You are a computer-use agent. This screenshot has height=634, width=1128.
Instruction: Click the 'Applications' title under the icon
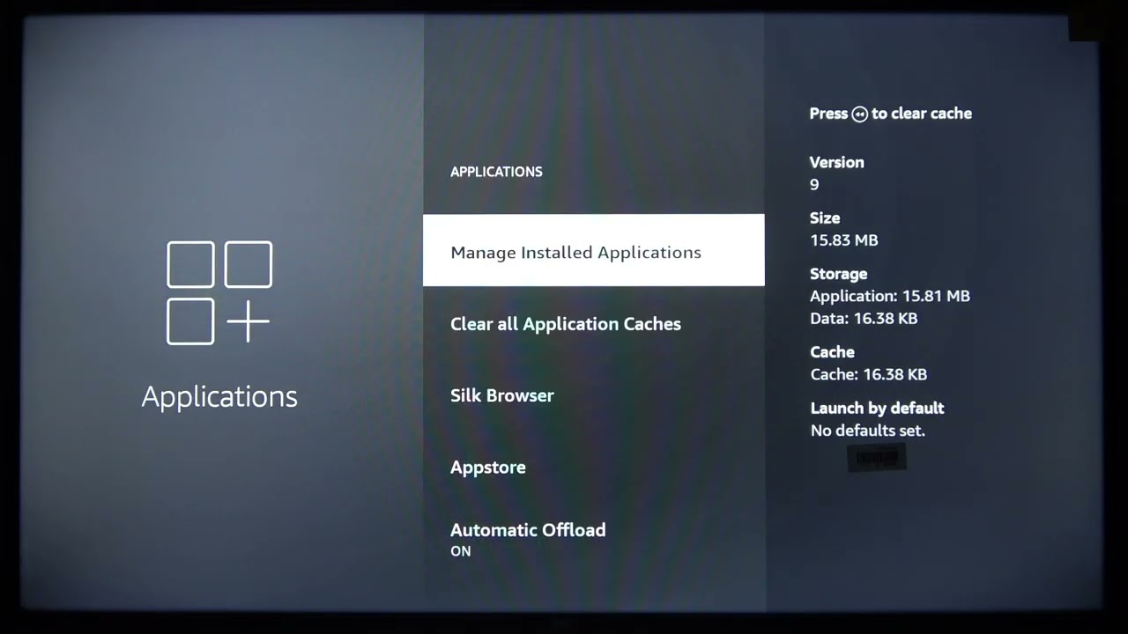219,397
